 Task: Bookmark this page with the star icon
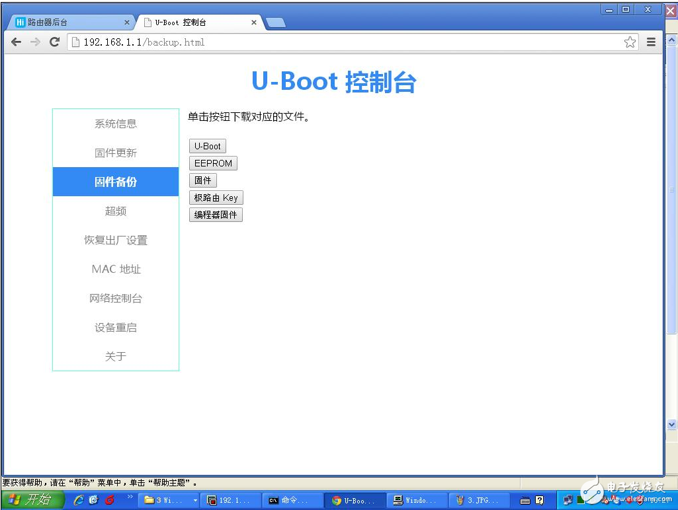pyautogui.click(x=629, y=42)
